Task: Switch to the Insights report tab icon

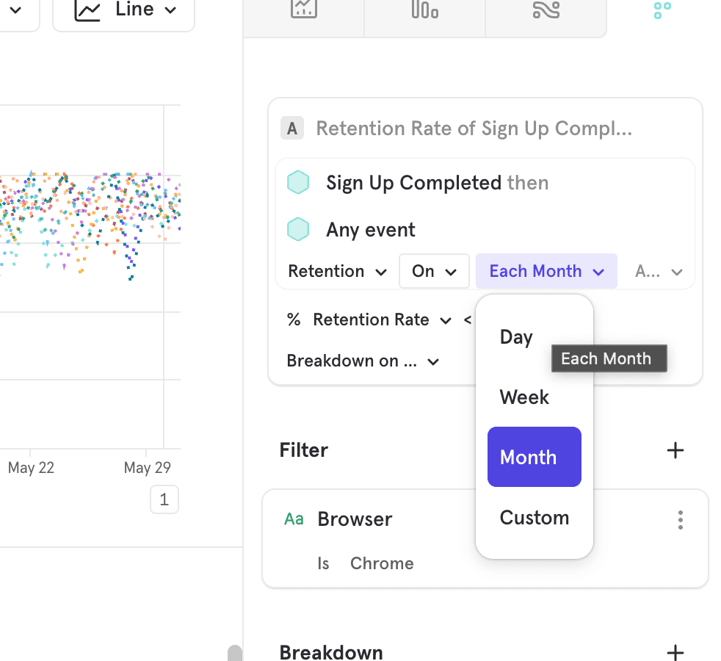Action: click(x=303, y=10)
